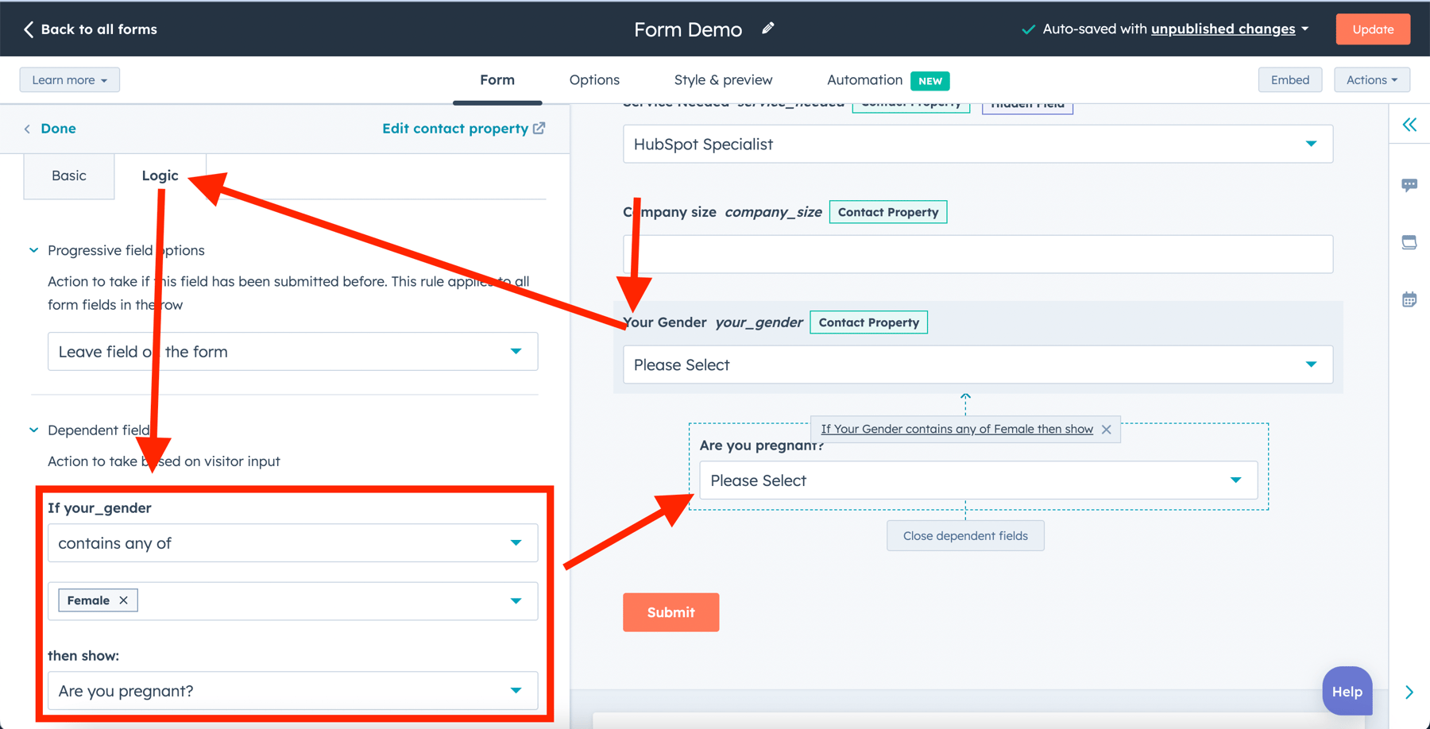Click the Update button
1430x729 pixels.
coord(1372,29)
